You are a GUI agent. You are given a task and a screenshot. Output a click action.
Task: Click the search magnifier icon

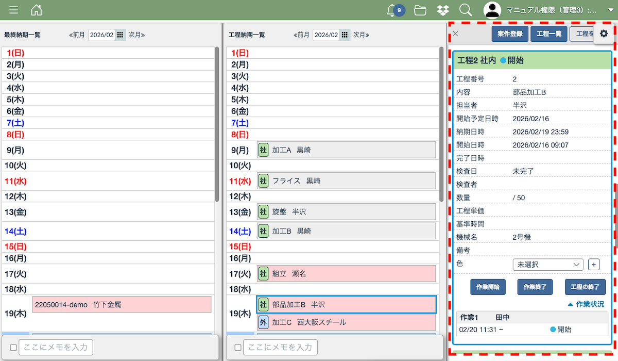tap(465, 10)
